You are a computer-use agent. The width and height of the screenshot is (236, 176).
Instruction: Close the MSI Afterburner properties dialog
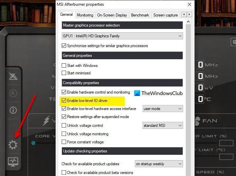click(189, 4)
